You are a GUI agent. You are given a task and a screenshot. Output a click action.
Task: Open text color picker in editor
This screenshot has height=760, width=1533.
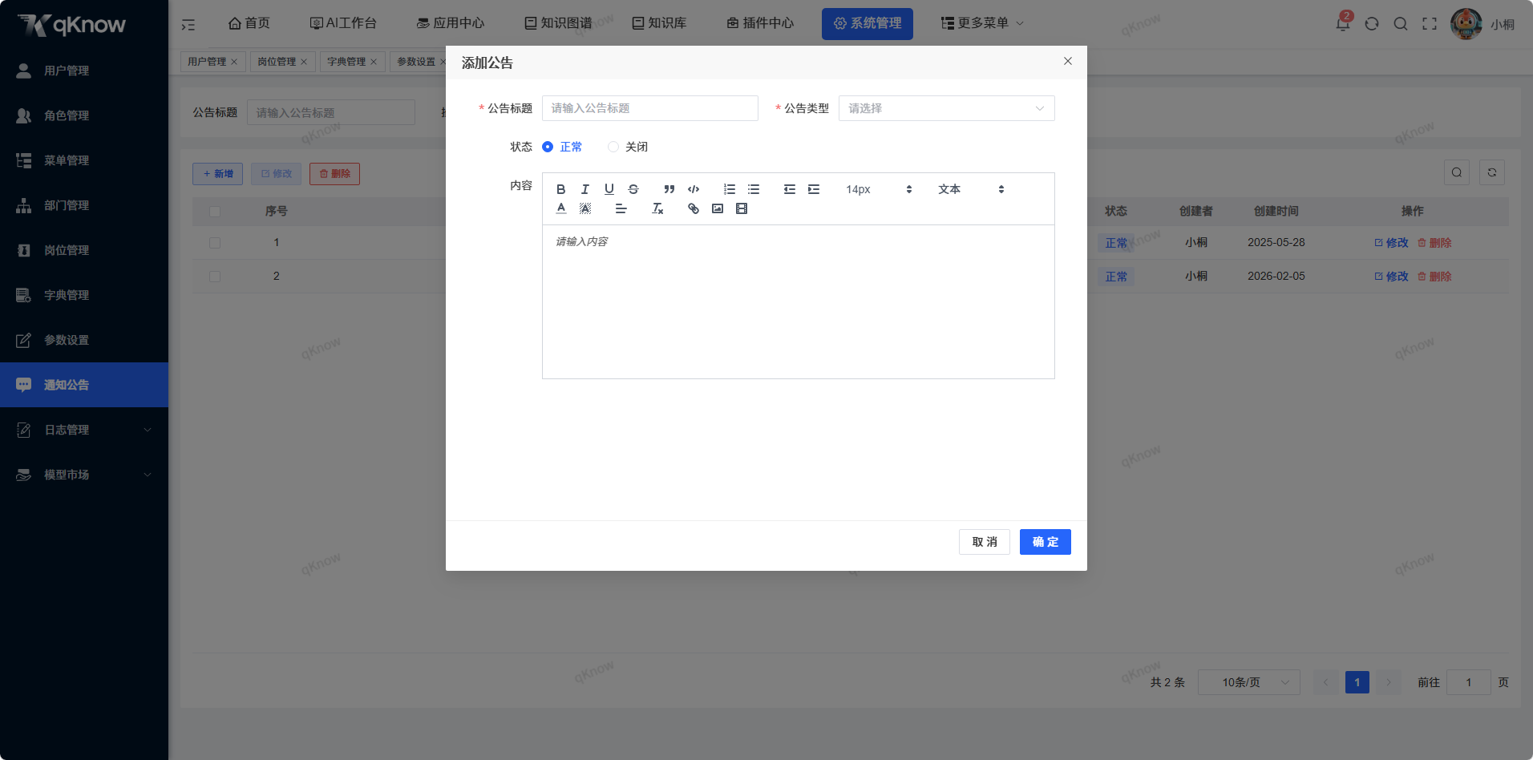pyautogui.click(x=561, y=208)
